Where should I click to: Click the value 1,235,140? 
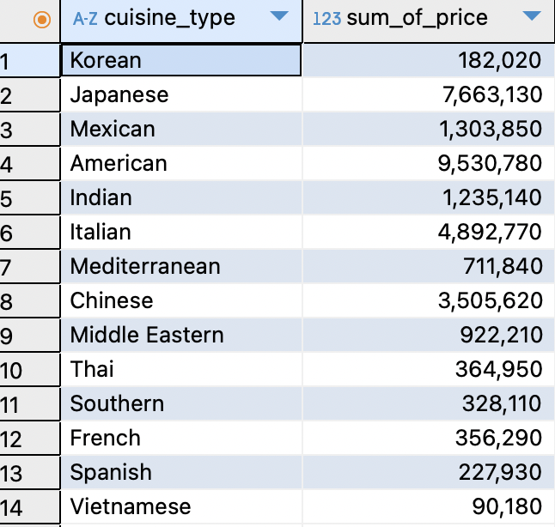click(492, 197)
